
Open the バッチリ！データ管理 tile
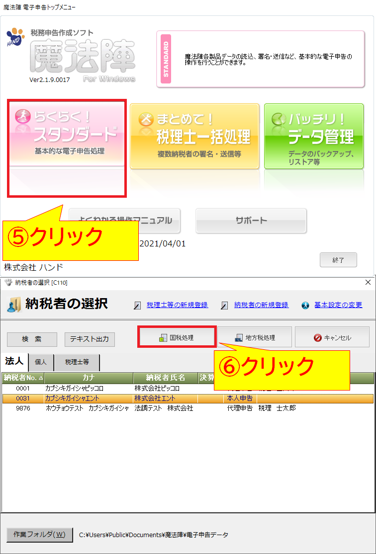pyautogui.click(x=314, y=136)
